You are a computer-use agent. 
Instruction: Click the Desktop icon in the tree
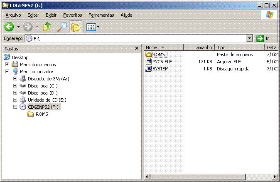pos(7,57)
